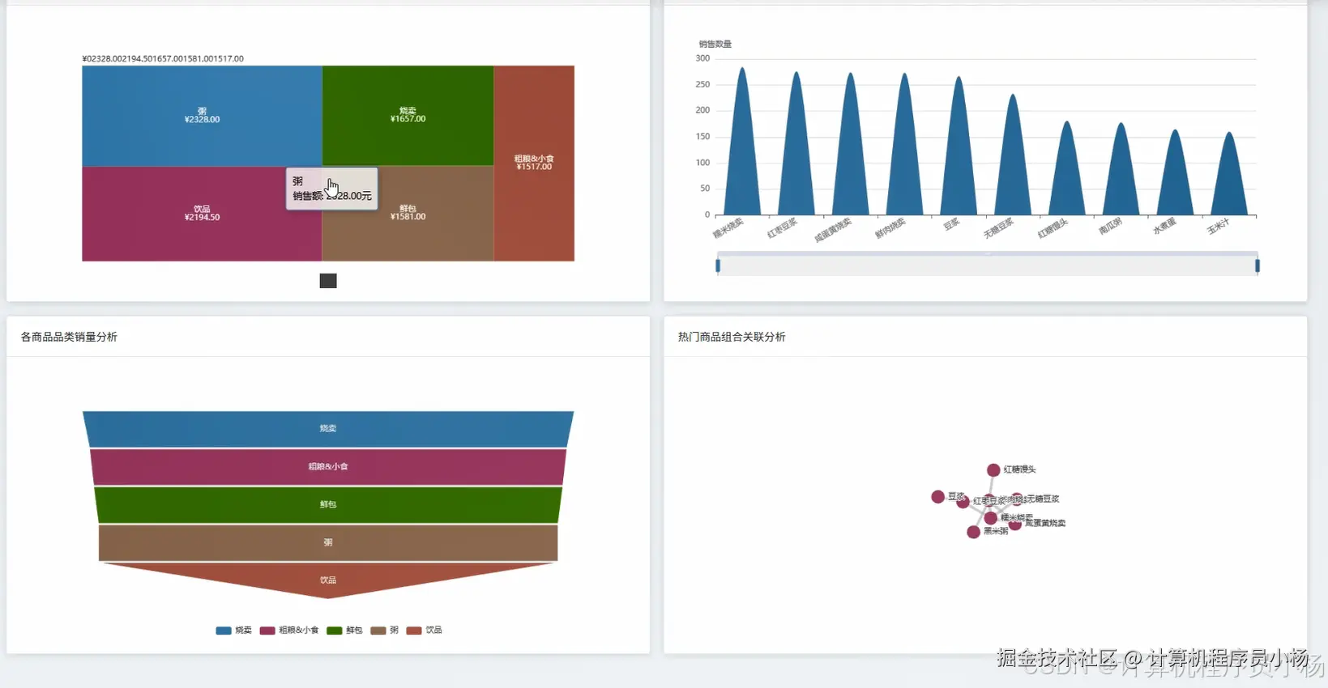Click the 粗粮&小食 funnel segment
This screenshot has height=688, width=1328.
(x=328, y=467)
